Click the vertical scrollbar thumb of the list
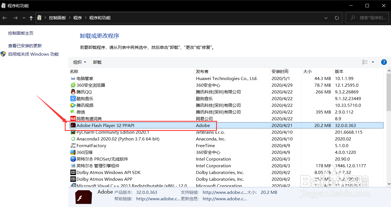 (x=389, y=93)
